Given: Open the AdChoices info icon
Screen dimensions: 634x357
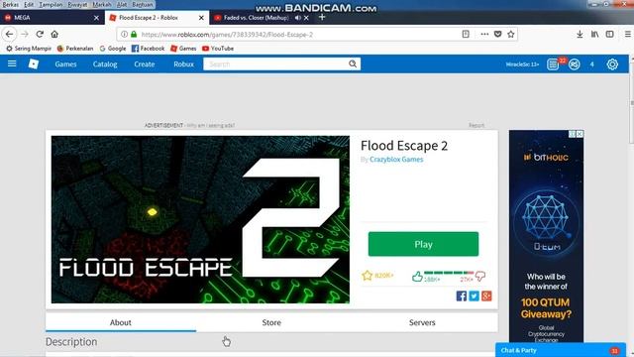Looking at the screenshot, I should 573,134.
